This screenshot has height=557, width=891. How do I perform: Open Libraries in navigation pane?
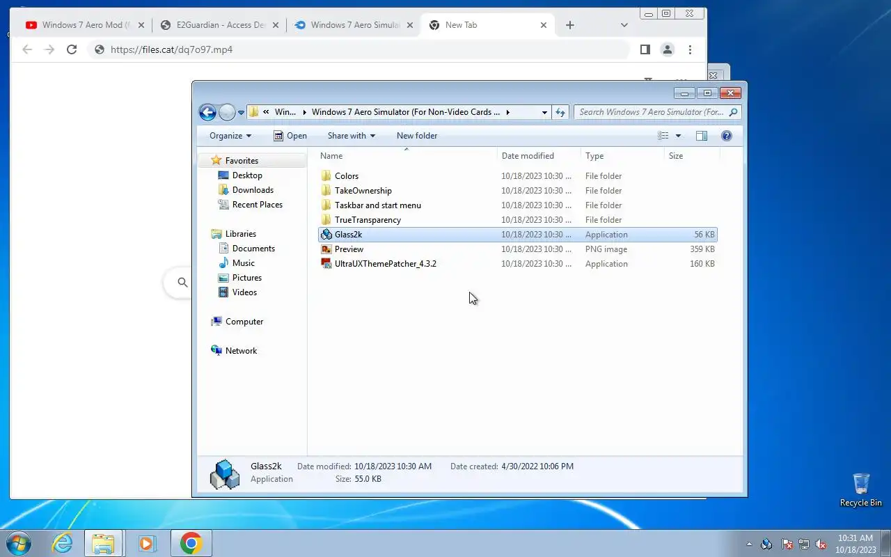click(241, 234)
